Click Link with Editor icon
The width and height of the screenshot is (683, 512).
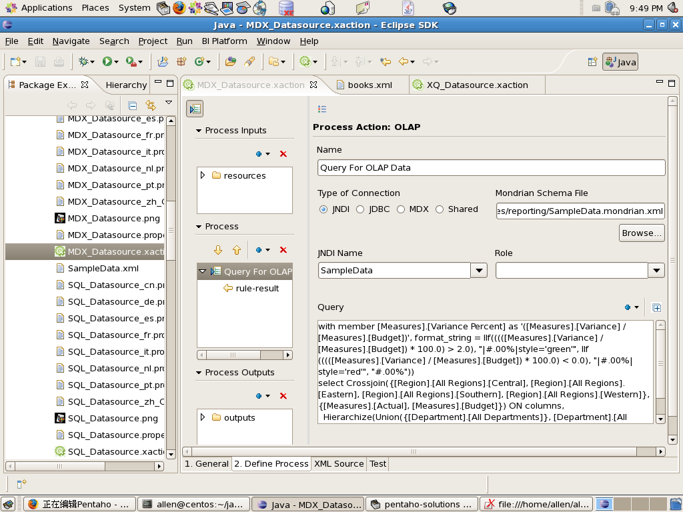[150, 105]
